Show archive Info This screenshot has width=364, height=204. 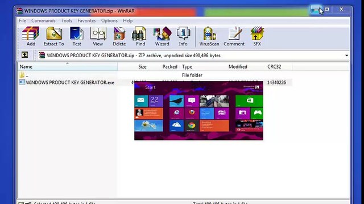coord(183,36)
